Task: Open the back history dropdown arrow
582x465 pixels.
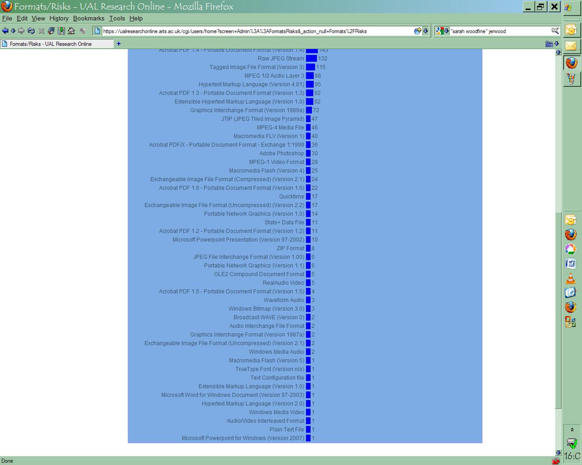Action: point(13,31)
